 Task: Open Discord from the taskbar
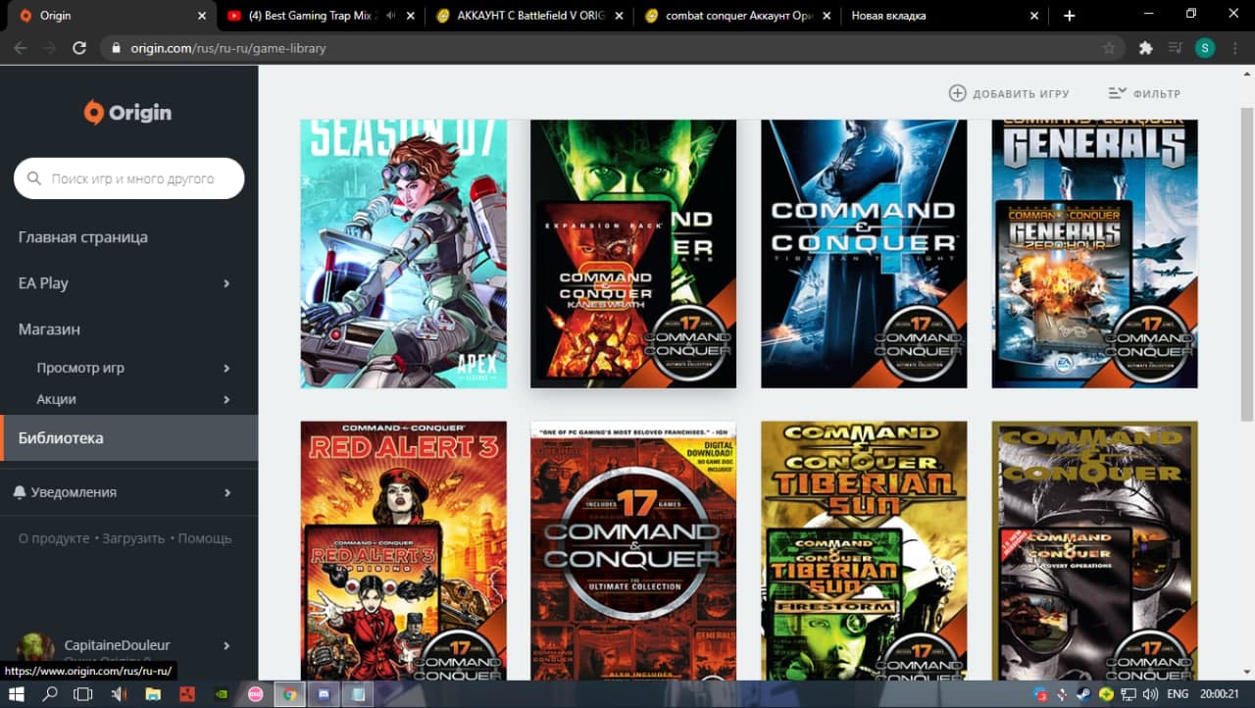tap(324, 694)
